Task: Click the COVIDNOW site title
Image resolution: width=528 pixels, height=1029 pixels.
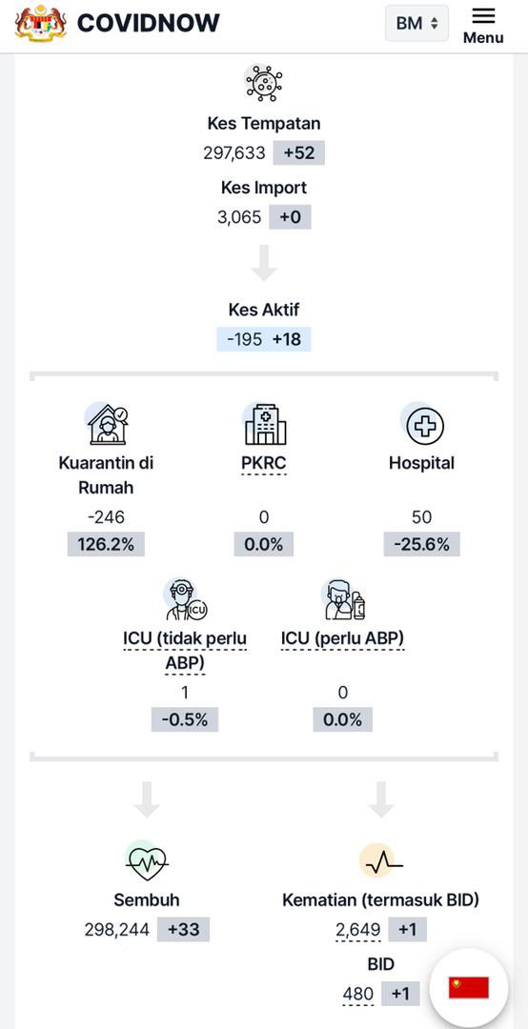Action: click(149, 24)
